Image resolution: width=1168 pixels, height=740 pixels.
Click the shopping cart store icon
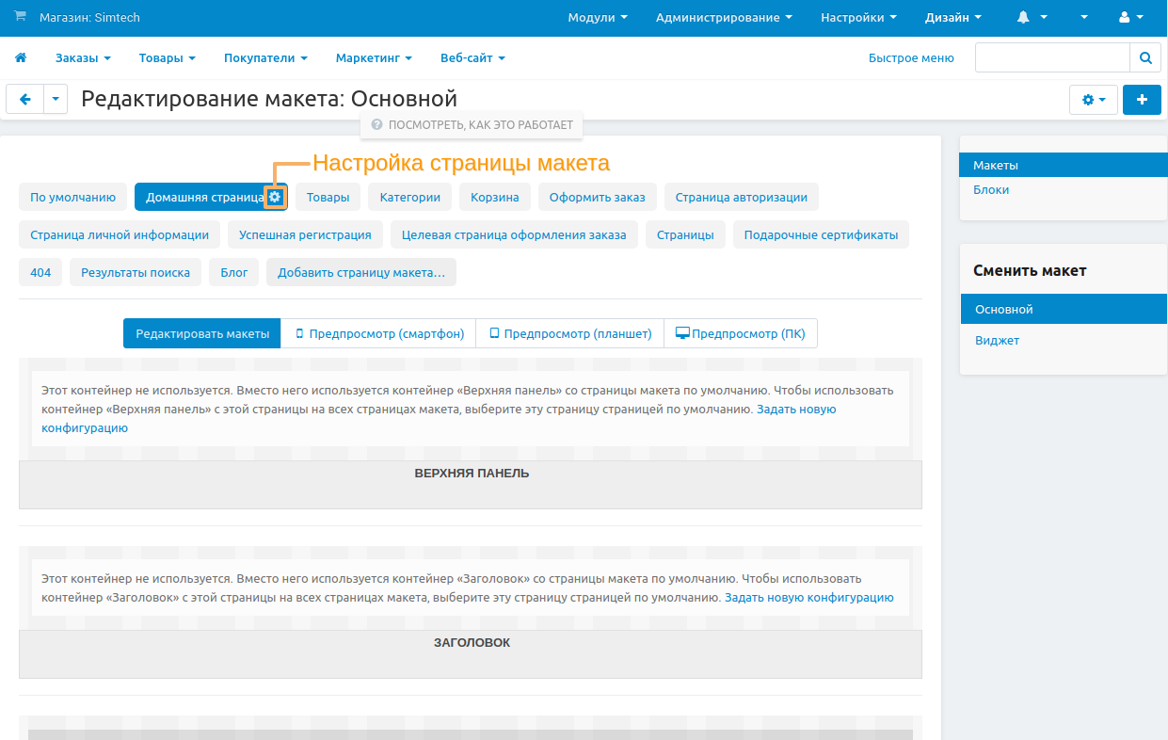(x=20, y=18)
